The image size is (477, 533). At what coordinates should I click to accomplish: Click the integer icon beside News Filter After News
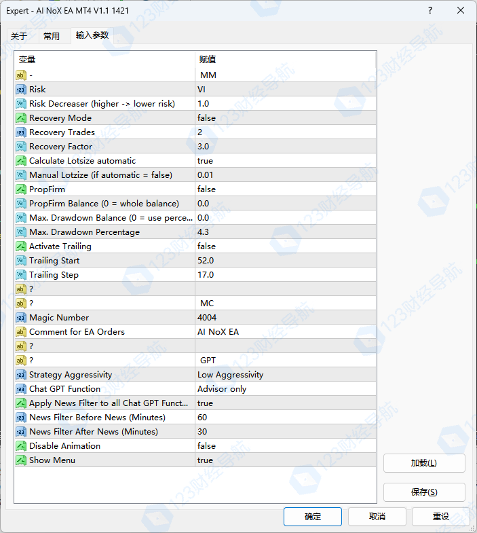point(21,432)
